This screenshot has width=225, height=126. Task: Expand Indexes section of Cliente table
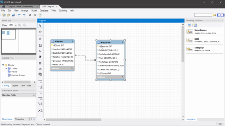[x=72, y=68]
